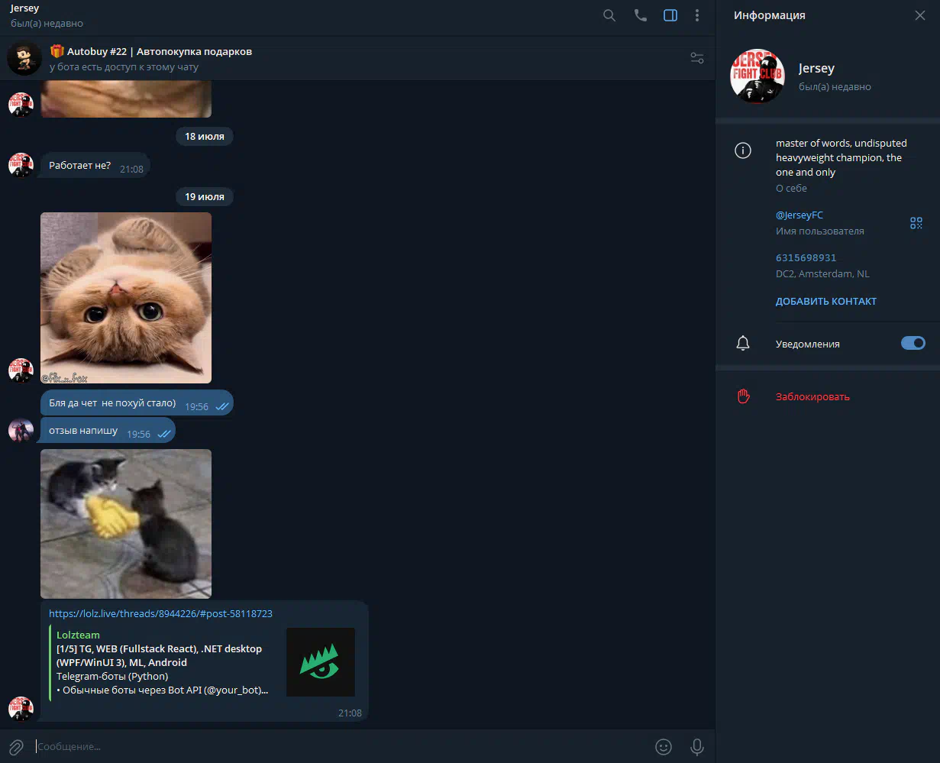
Task: Focus the Сообщение message input field
Action: 341,746
